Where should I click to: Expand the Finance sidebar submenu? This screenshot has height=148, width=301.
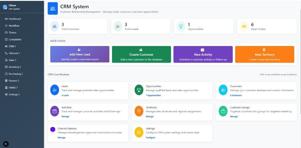click(19, 81)
